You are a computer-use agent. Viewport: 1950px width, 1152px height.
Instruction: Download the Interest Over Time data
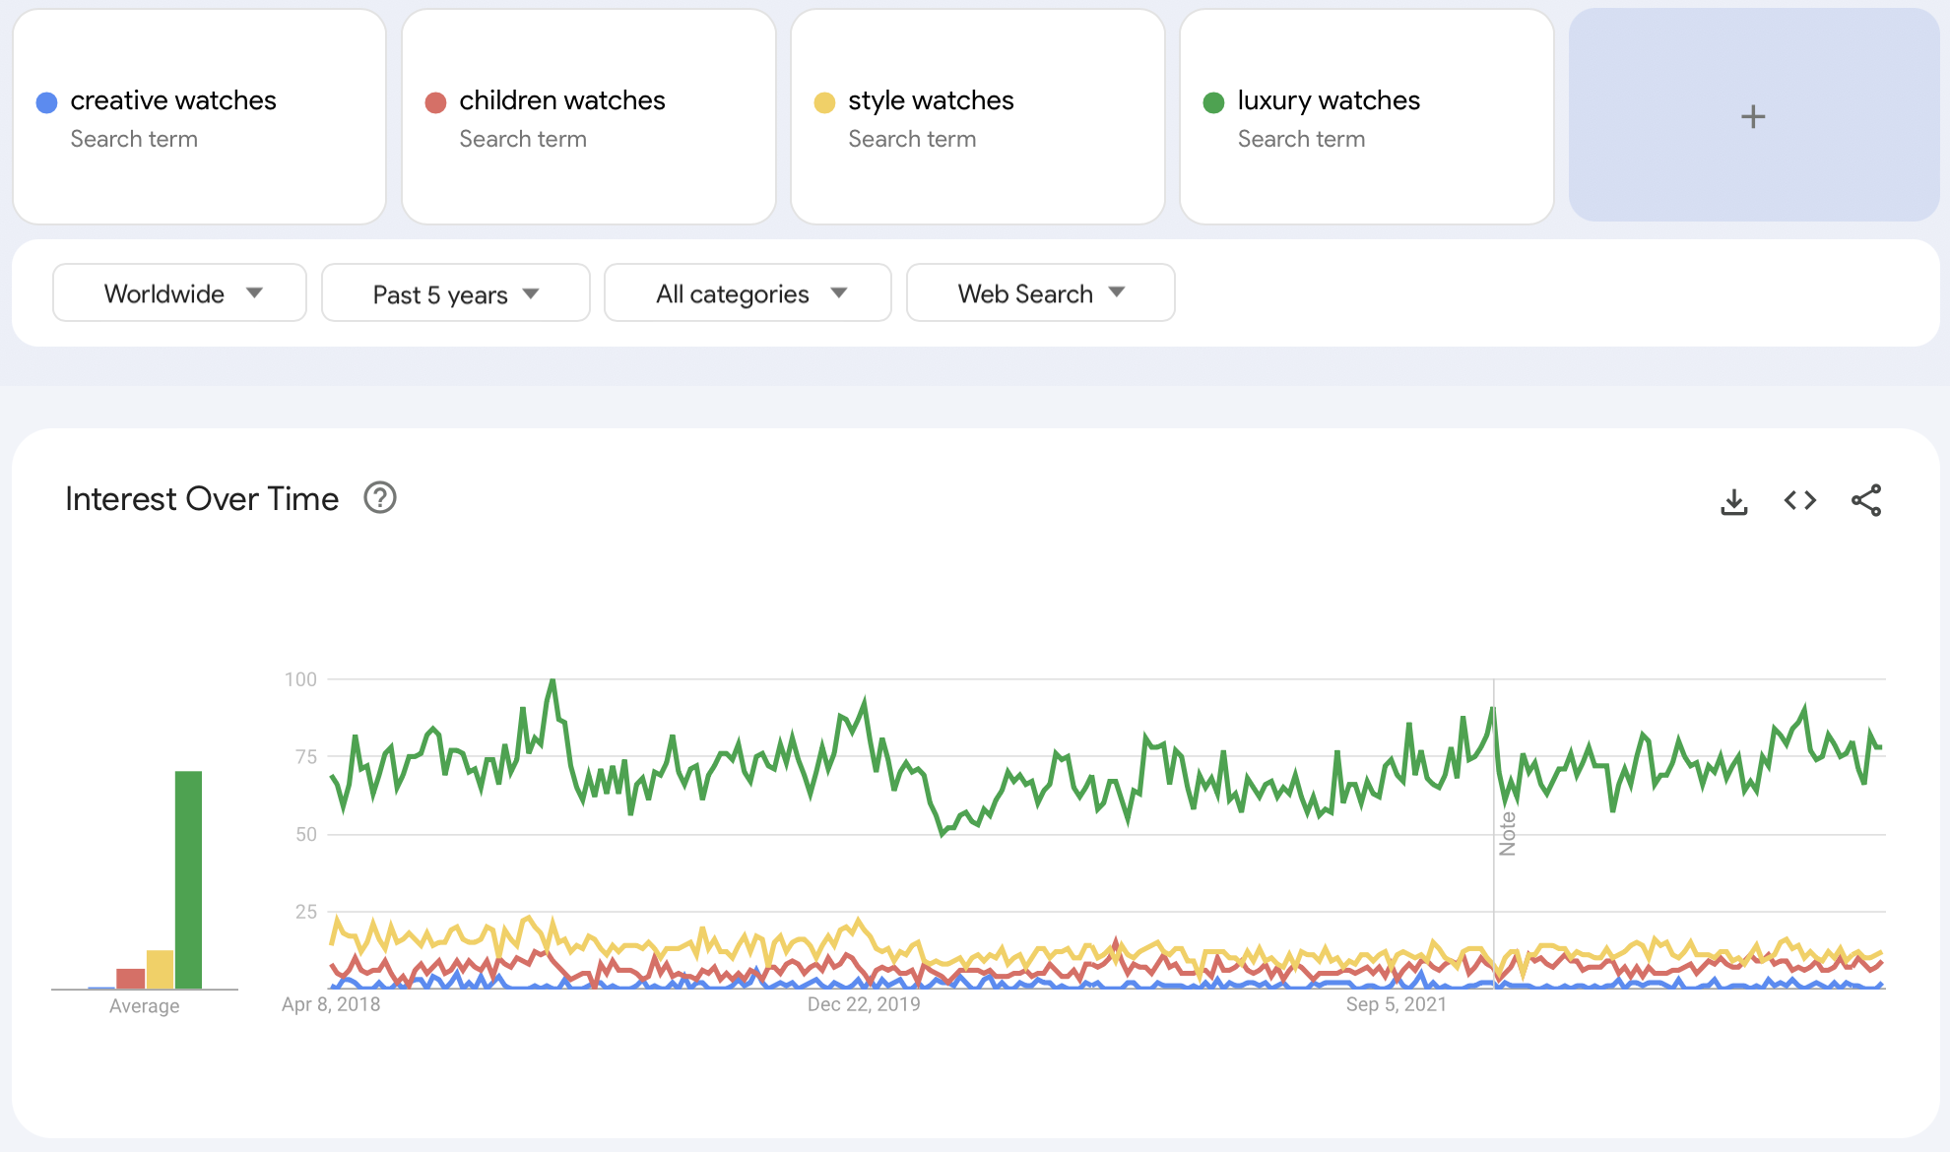point(1733,501)
